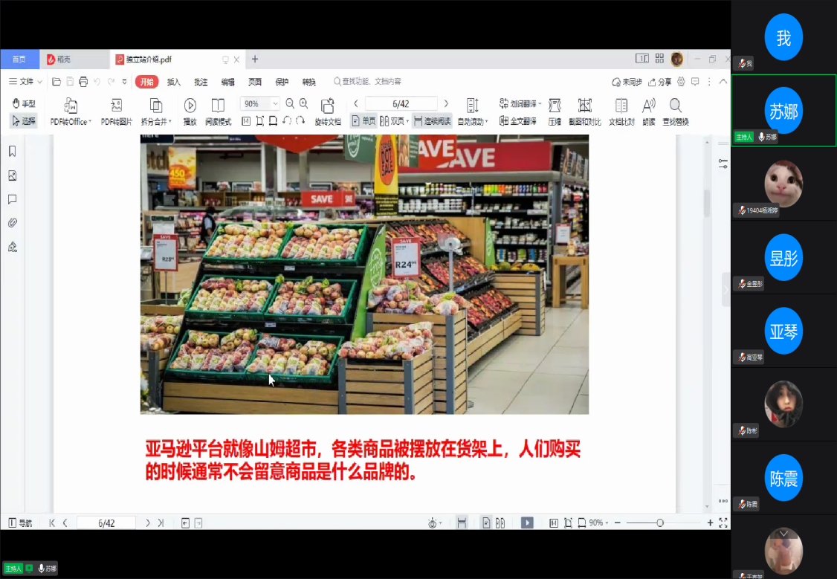Viewport: 837px width, 579px height.
Task: Switch to the 插入 ribbon tab
Action: pos(173,82)
